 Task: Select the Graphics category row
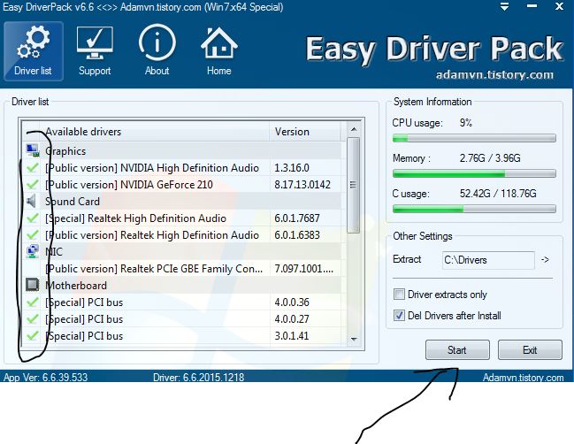coord(182,150)
